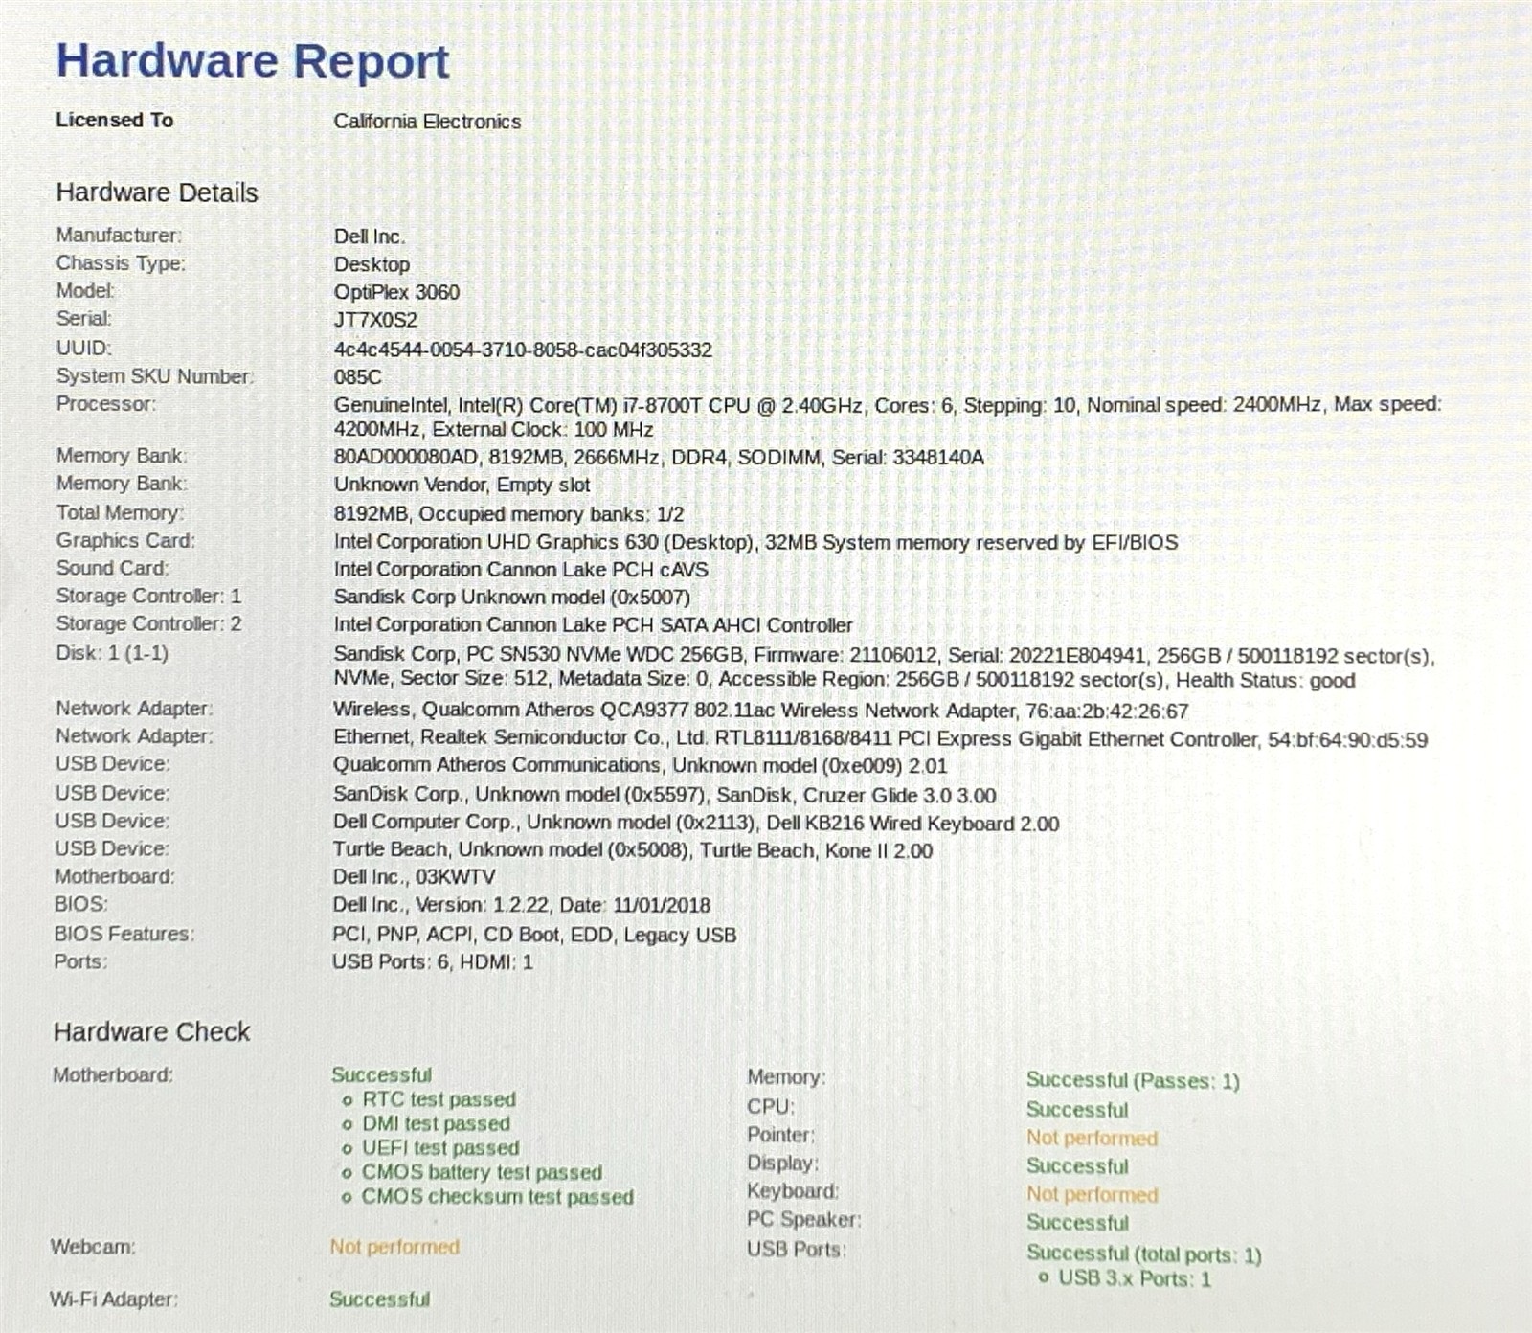Click Sandisk Corp Unknown model (0x5007)
Viewport: 1532px width, 1333px height.
(x=511, y=597)
